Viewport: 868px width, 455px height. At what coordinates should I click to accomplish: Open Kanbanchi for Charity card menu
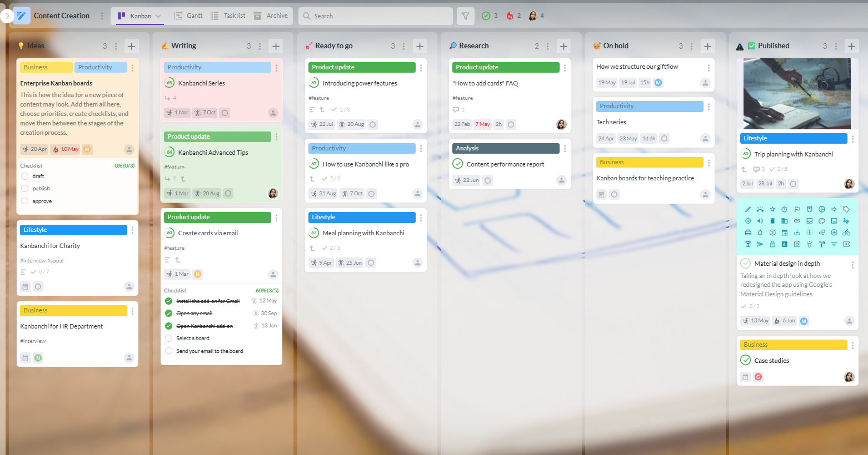[x=132, y=230]
